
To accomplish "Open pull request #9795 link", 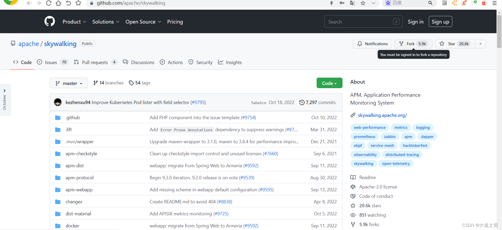I will tap(198, 102).
